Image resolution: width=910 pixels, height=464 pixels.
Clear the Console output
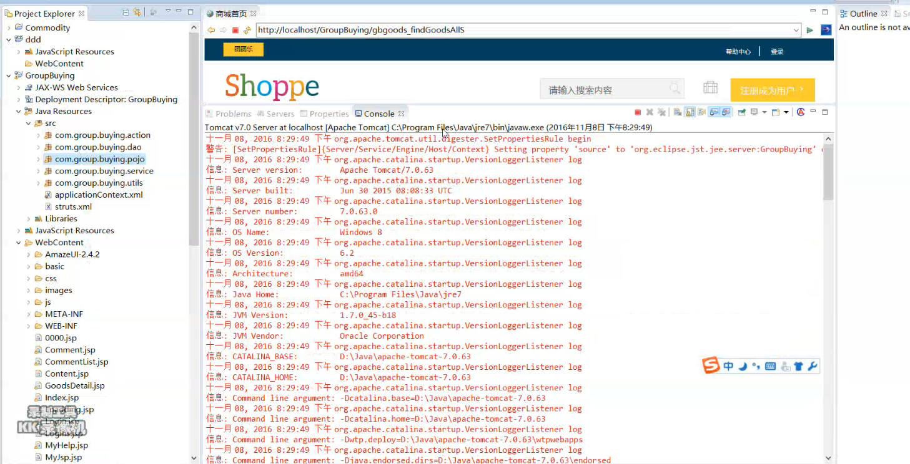click(x=678, y=112)
